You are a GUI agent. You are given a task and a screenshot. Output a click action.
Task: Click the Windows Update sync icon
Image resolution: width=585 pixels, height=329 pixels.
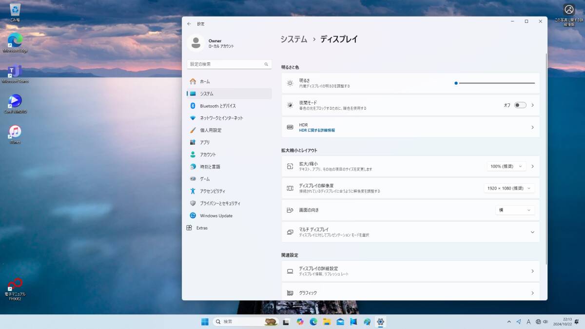[x=193, y=215]
